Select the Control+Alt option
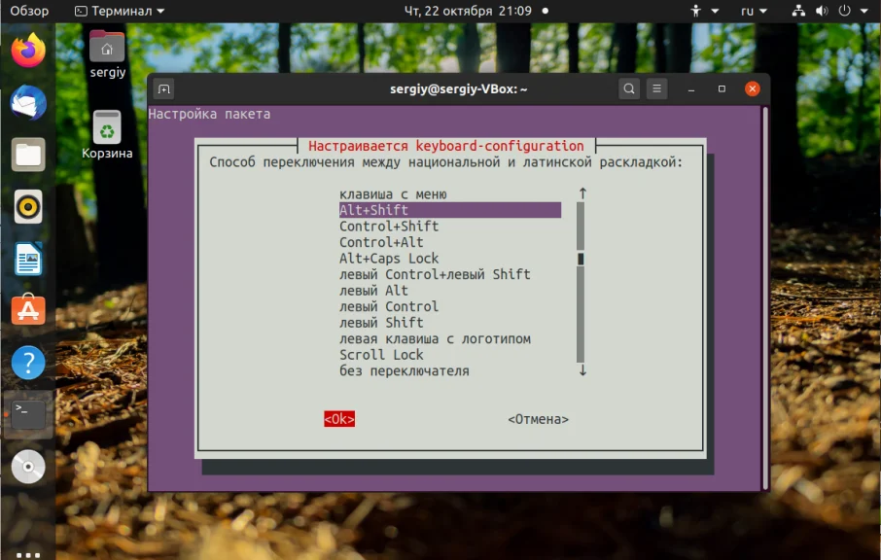The height and width of the screenshot is (560, 881). tap(381, 242)
